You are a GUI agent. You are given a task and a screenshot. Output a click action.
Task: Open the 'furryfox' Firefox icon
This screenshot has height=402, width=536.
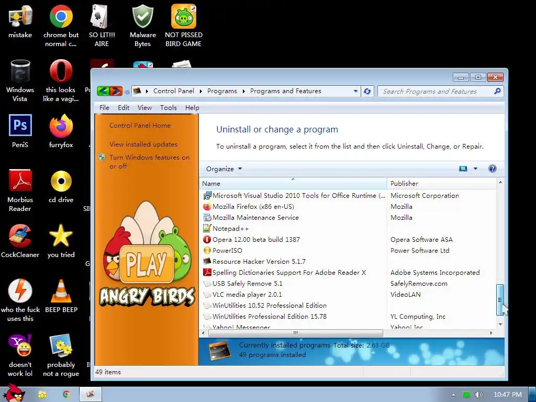pyautogui.click(x=61, y=131)
